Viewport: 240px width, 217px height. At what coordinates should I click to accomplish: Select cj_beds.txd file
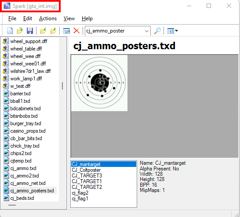[22, 199]
